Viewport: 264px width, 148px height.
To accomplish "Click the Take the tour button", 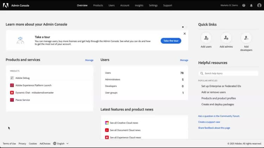I will click(171, 41).
